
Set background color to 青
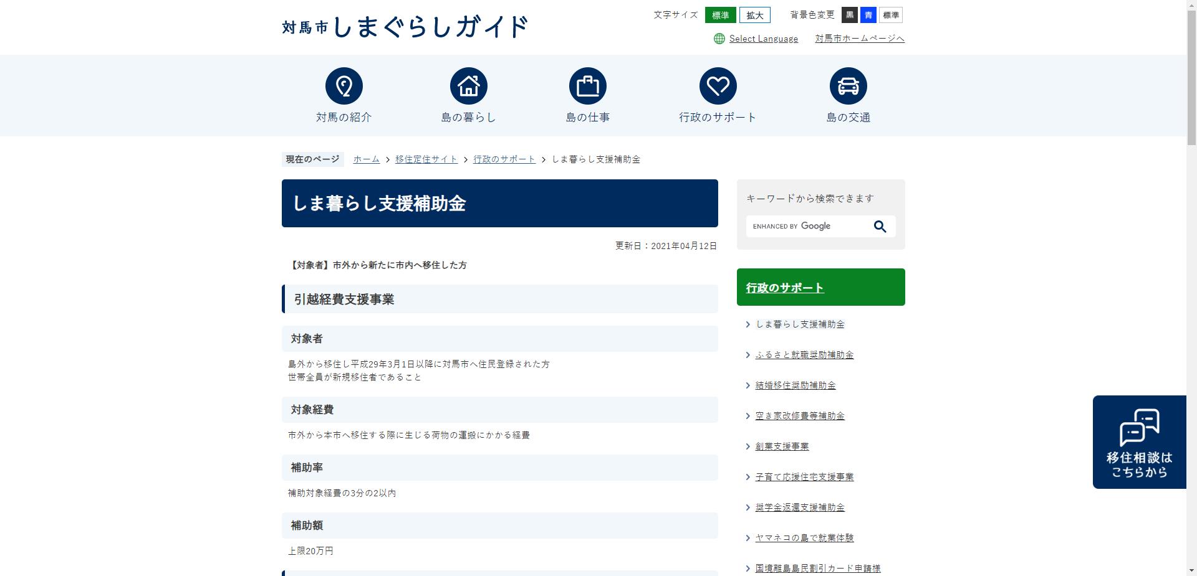point(868,15)
